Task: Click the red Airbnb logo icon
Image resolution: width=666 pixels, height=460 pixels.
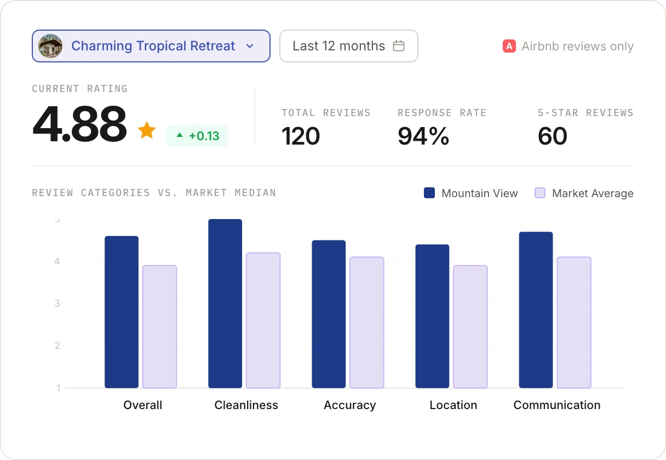Action: [509, 47]
